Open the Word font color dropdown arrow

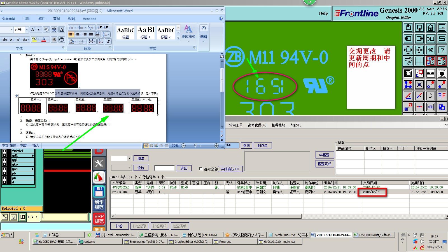point(48,39)
